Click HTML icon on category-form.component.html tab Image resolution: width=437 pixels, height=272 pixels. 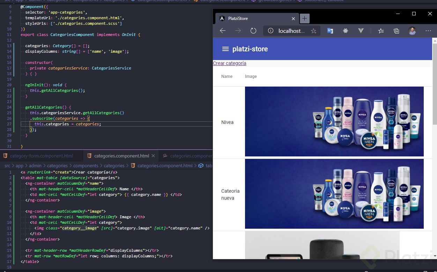coord(5,156)
